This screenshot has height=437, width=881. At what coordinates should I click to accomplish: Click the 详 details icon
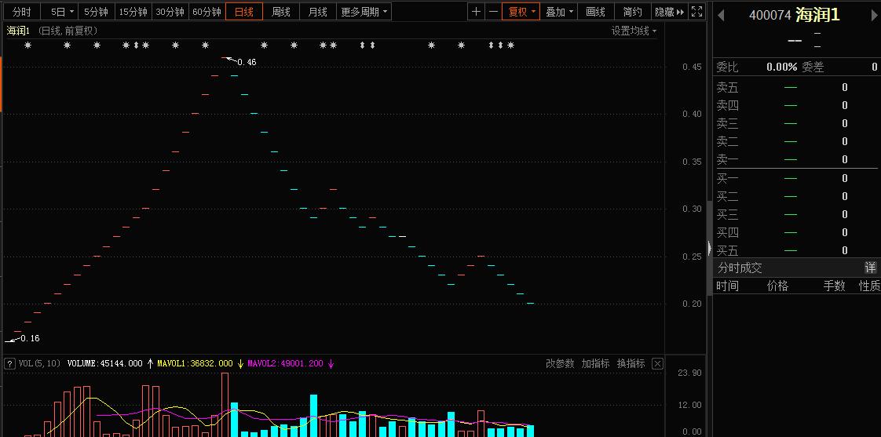pos(870,268)
